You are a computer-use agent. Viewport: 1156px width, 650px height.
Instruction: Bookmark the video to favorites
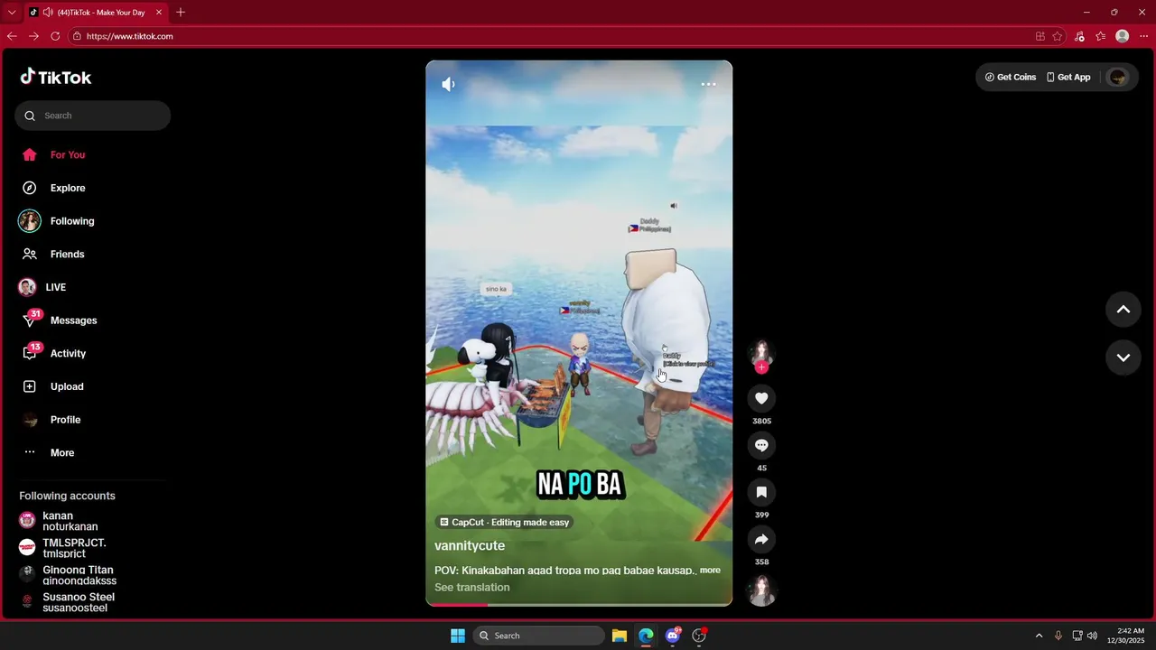pyautogui.click(x=761, y=492)
